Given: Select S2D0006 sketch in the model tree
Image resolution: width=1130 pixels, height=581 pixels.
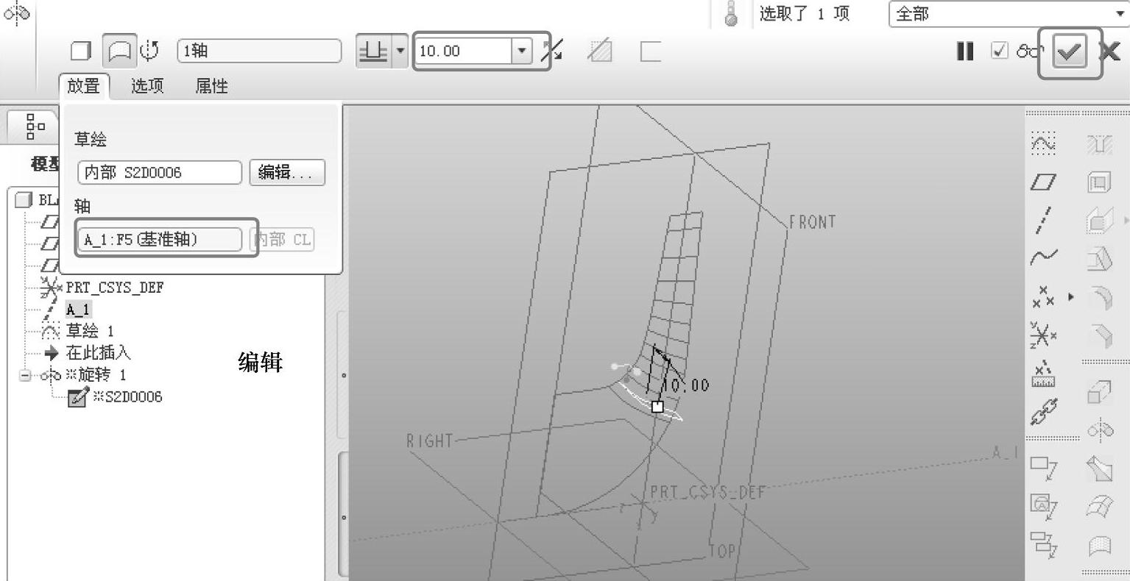Looking at the screenshot, I should 127,397.
